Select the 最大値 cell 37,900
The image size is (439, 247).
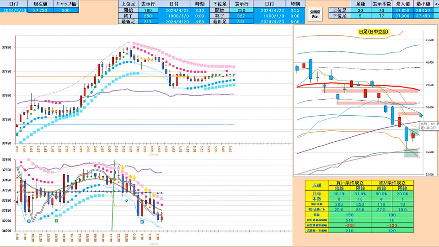[402, 16]
